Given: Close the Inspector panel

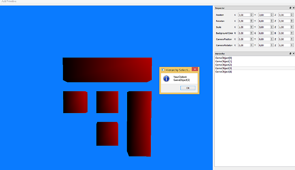Looking at the screenshot, I should pos(294,8).
